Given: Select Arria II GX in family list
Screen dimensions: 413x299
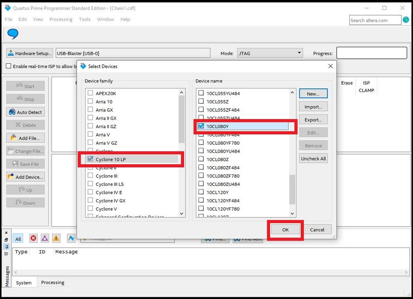Looking at the screenshot, I should [x=106, y=118].
